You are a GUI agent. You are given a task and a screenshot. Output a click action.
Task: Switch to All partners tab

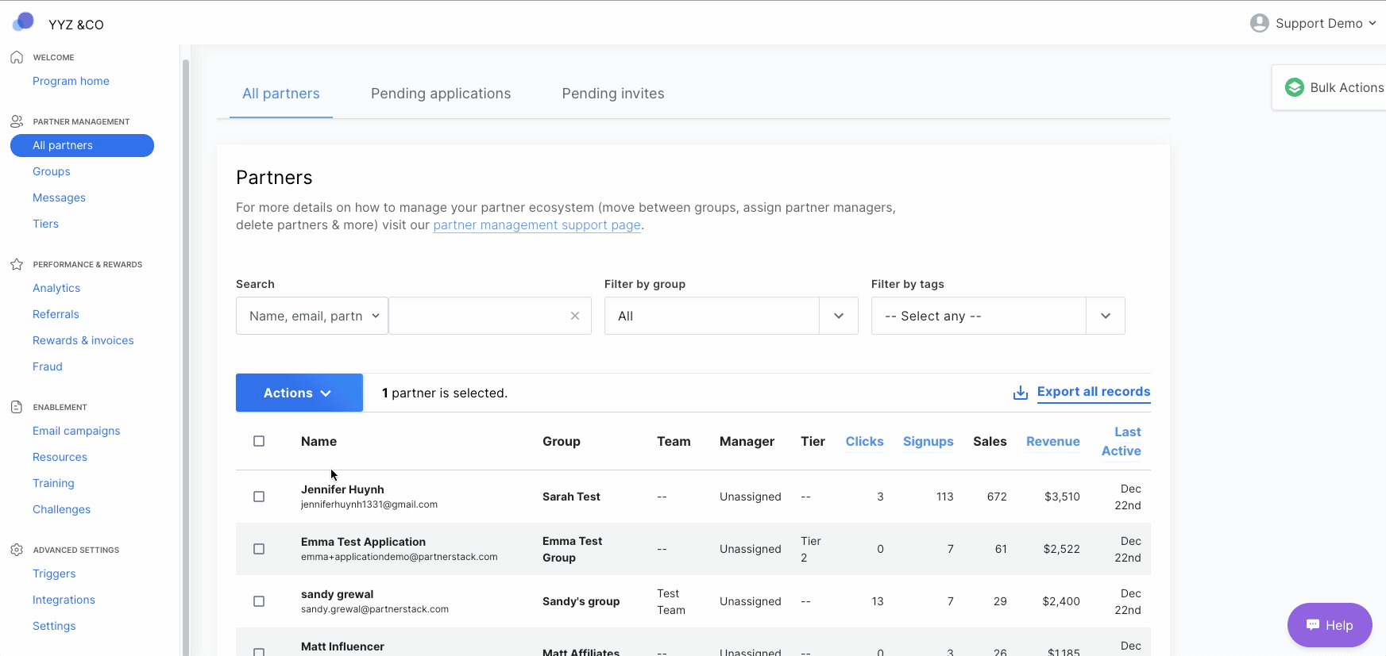click(281, 94)
